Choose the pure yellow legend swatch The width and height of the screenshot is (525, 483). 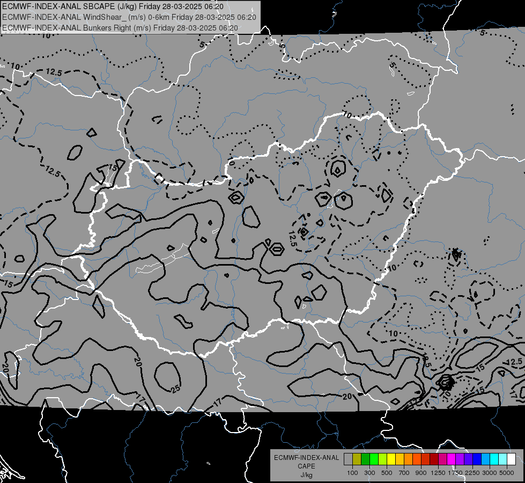click(391, 459)
